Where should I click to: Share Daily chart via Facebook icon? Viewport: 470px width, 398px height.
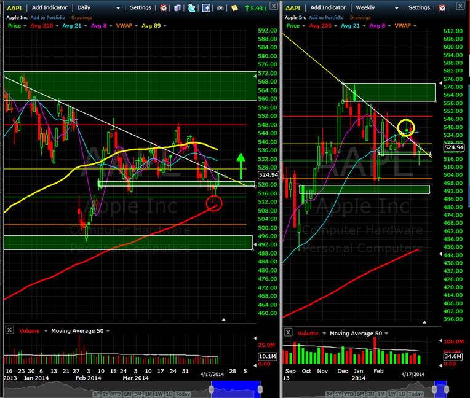point(206,8)
